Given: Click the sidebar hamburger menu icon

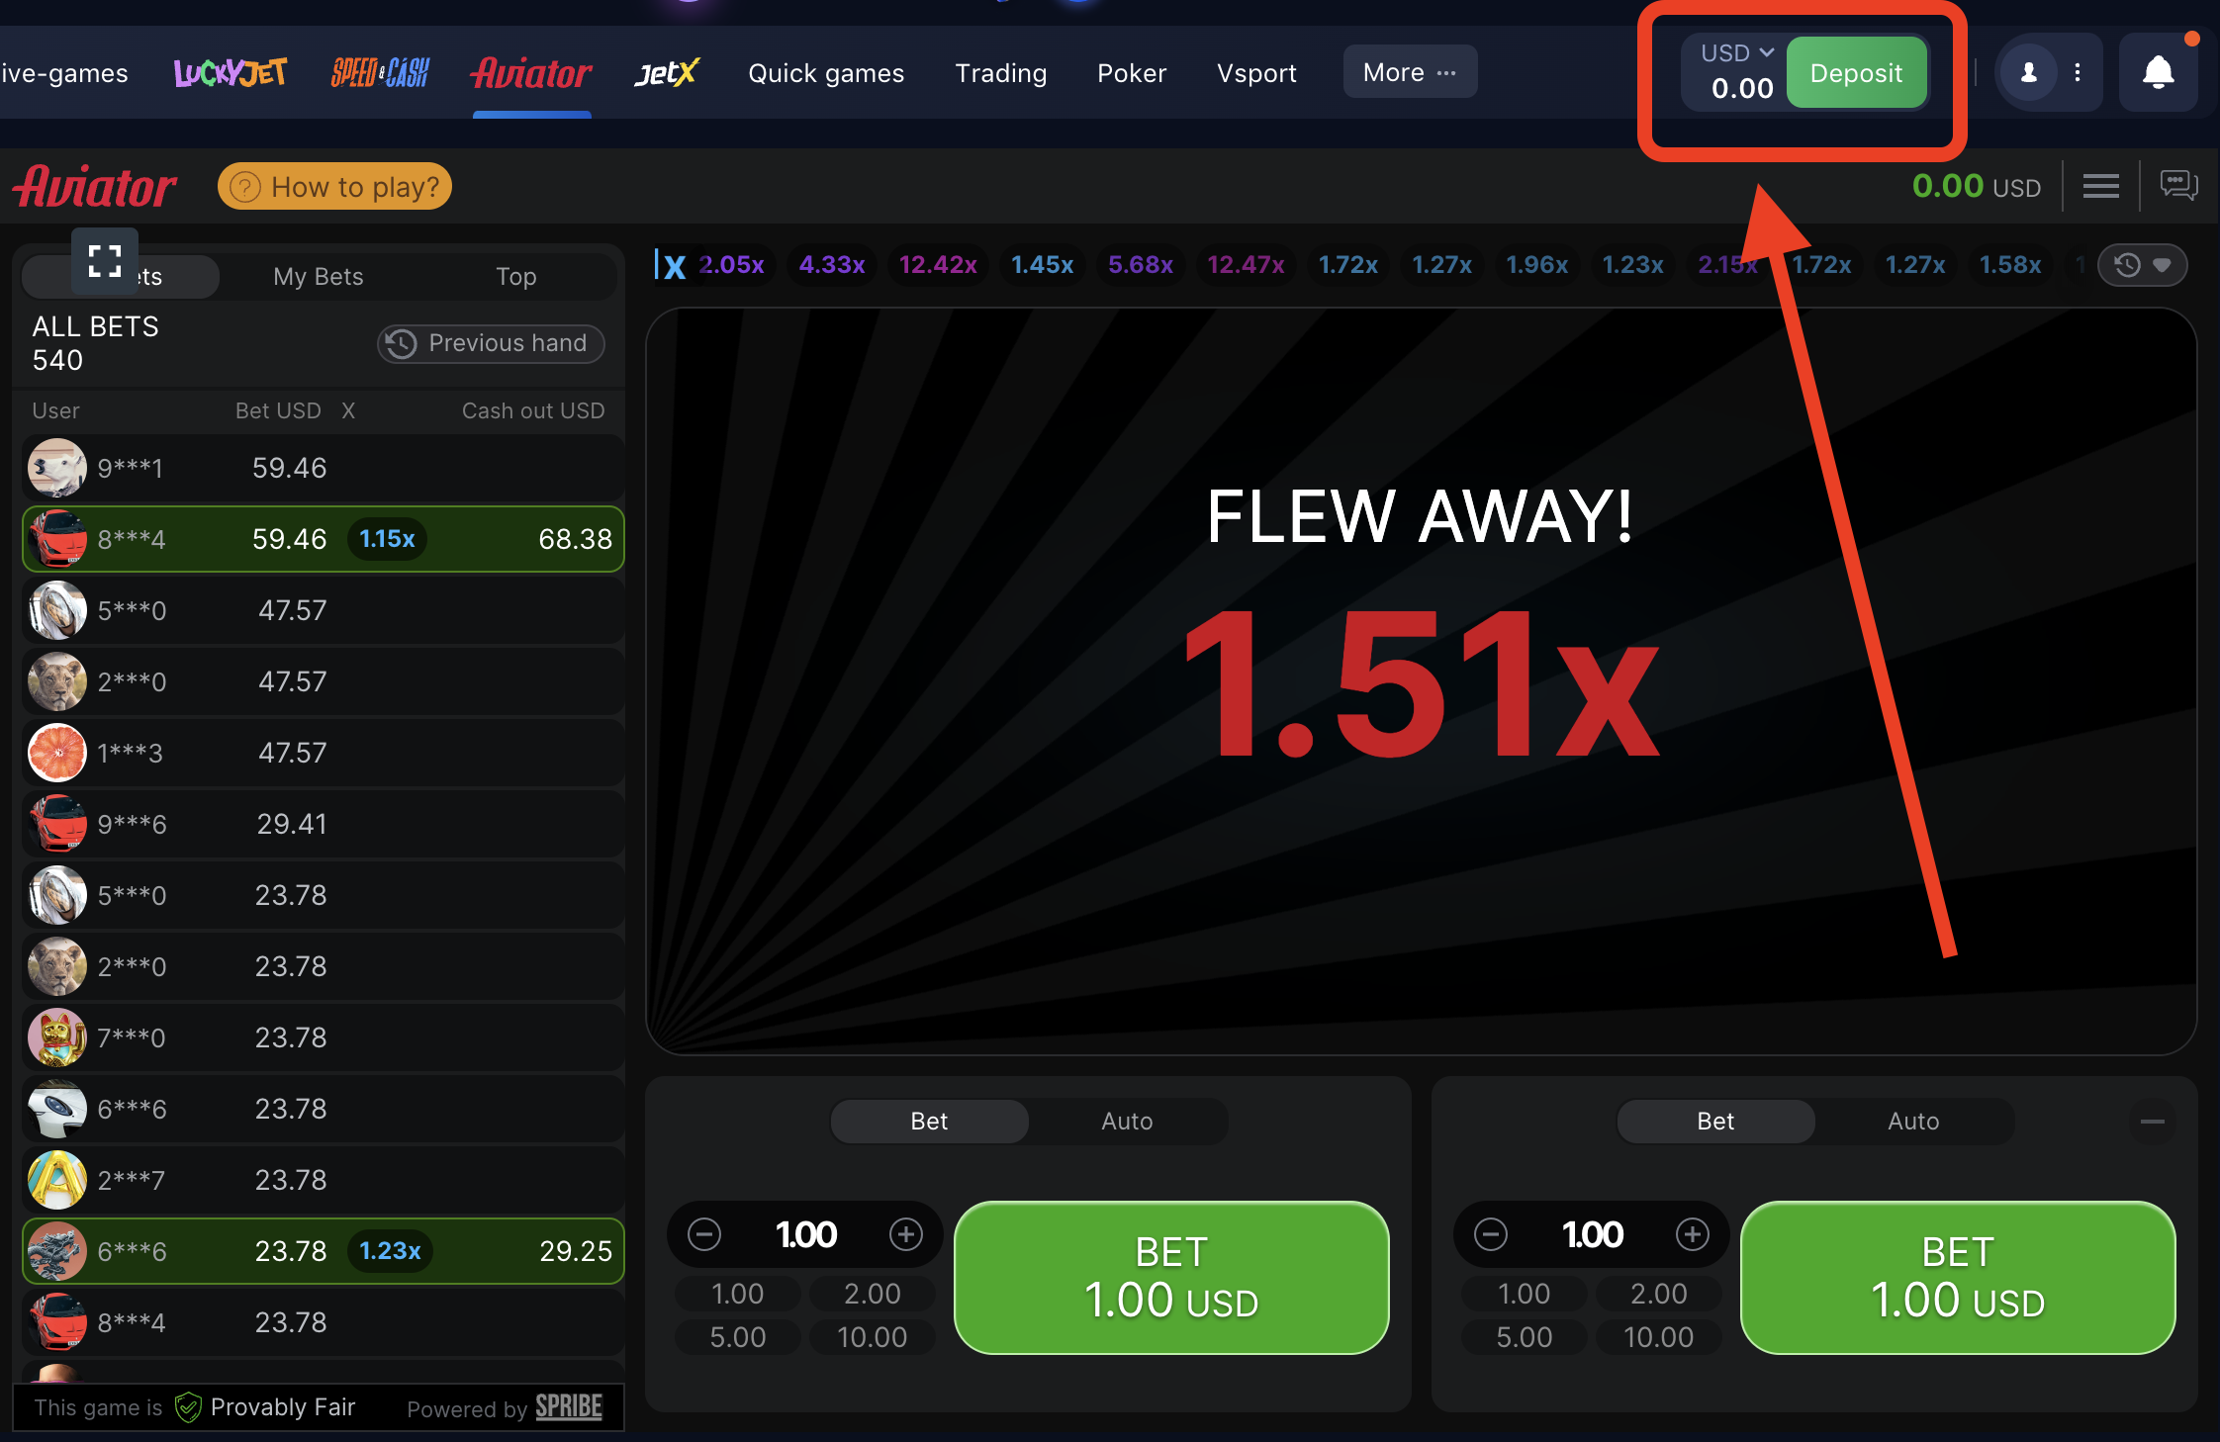Looking at the screenshot, I should coord(2102,186).
